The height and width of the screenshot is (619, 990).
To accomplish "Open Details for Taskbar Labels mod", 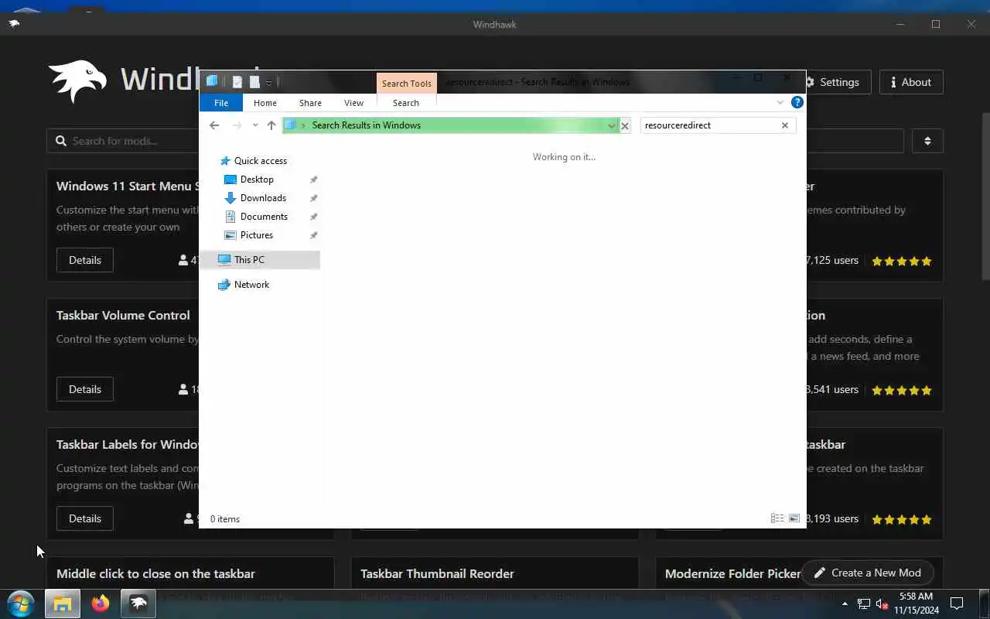I will [x=85, y=518].
